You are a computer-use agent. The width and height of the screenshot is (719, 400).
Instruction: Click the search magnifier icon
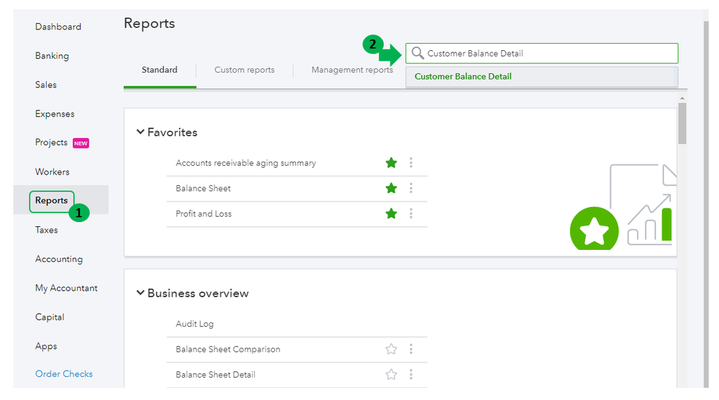pos(417,54)
